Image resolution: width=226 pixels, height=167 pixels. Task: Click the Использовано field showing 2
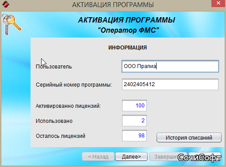click(134, 121)
